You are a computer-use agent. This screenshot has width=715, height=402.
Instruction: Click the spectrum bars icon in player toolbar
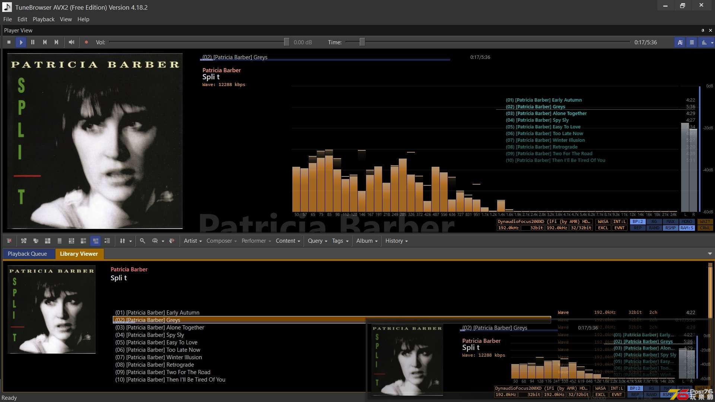pyautogui.click(x=704, y=42)
